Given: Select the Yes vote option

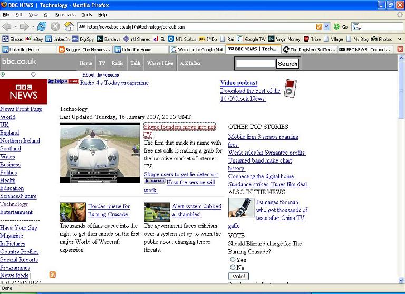Looking at the screenshot, I should [233, 259].
